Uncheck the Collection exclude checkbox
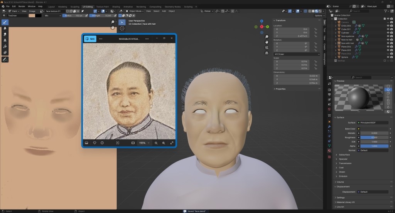This screenshot has width=395, height=213. [385, 18]
